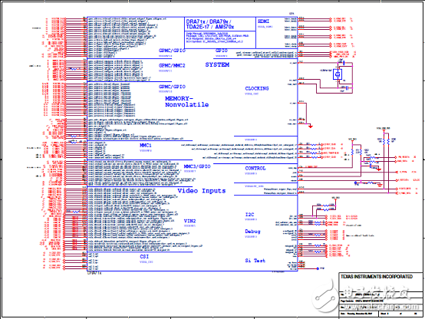Click the CLOCKING section label
Viewport: 425px width, 319px height.
pyautogui.click(x=257, y=89)
